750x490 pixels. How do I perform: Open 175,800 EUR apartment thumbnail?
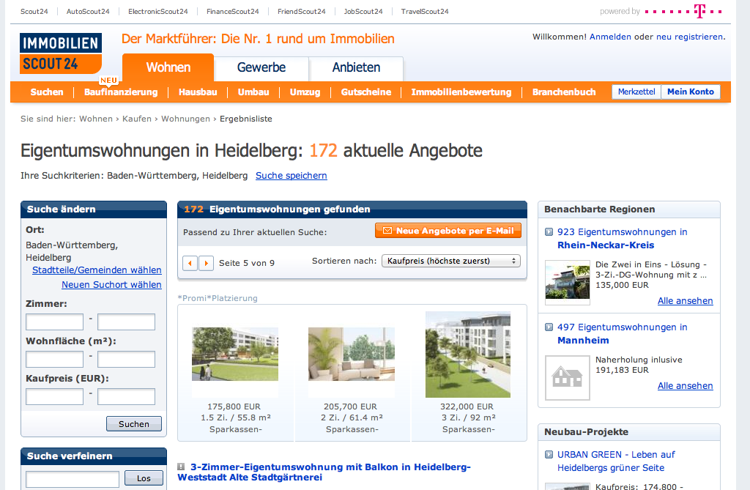click(x=235, y=354)
